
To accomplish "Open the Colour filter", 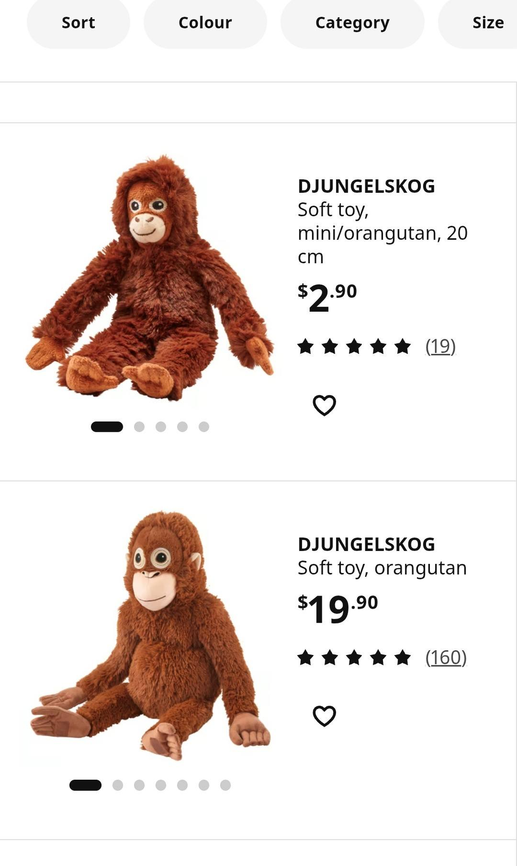I will pos(205,23).
